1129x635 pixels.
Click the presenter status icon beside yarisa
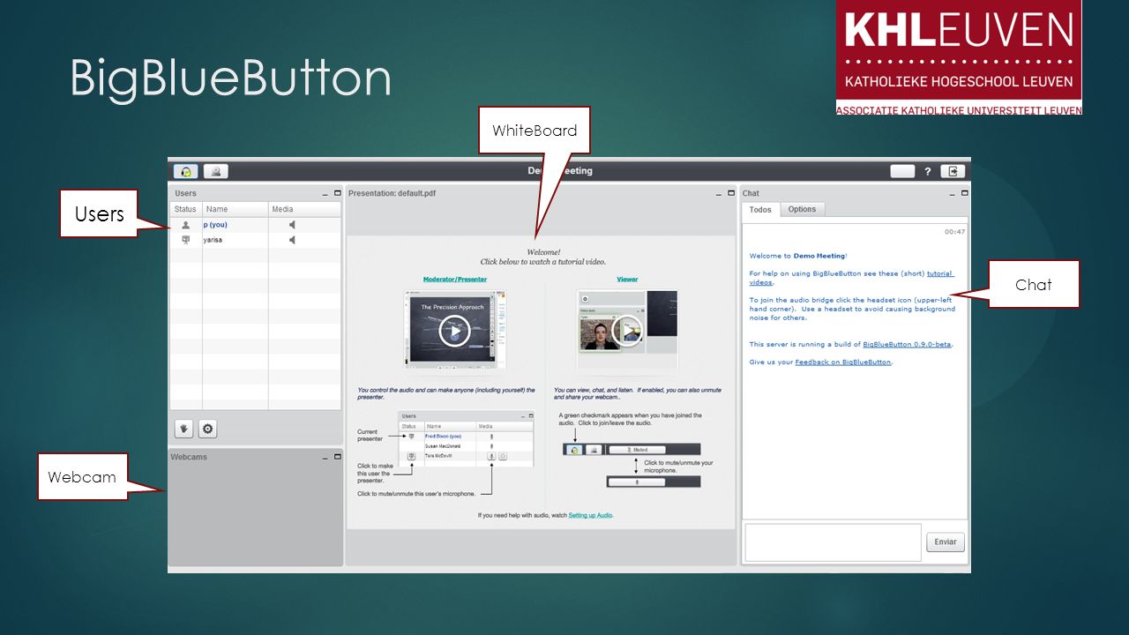click(x=185, y=240)
